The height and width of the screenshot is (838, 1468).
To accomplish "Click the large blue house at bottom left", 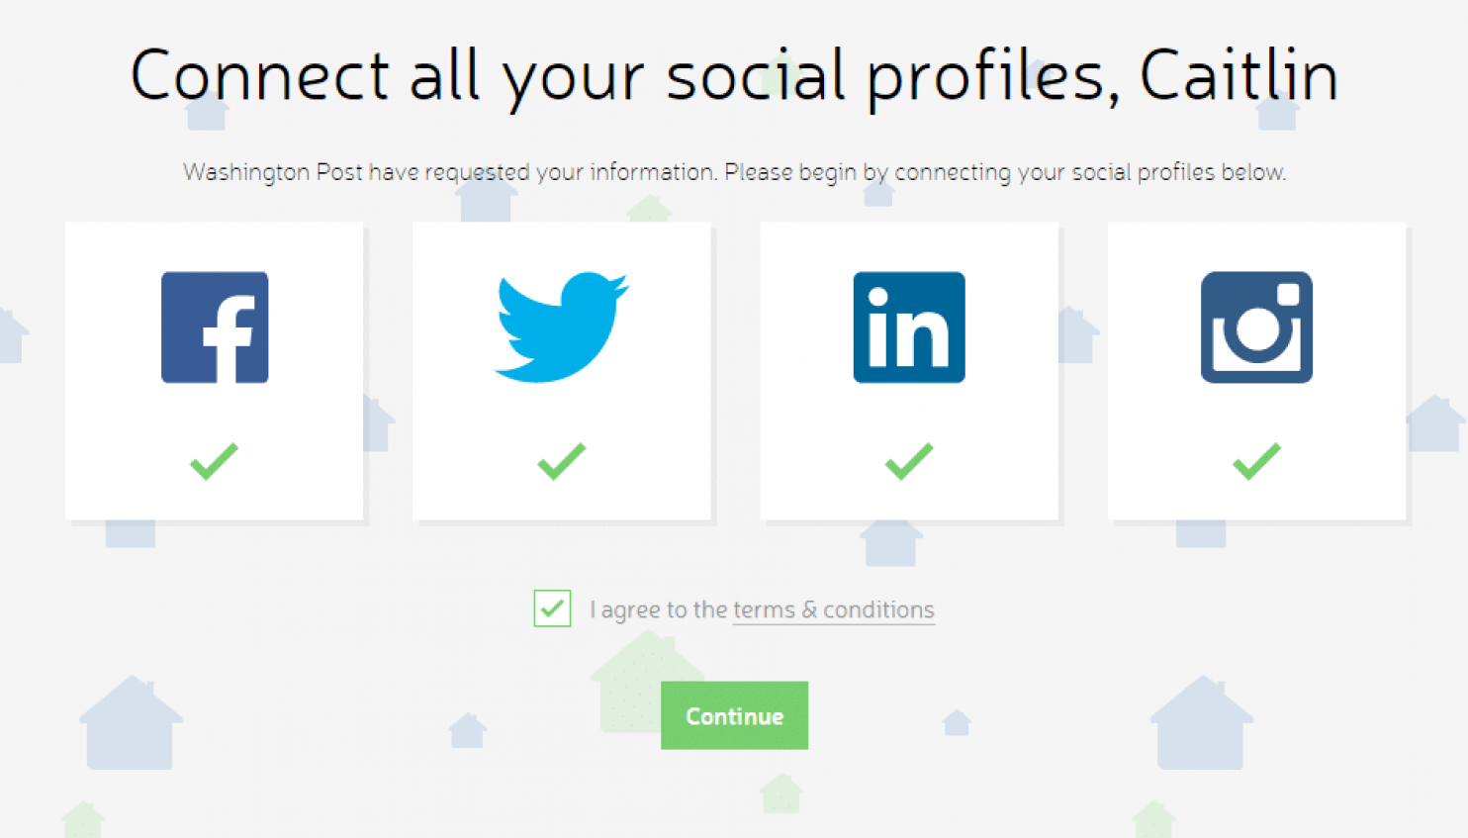I will [x=131, y=722].
